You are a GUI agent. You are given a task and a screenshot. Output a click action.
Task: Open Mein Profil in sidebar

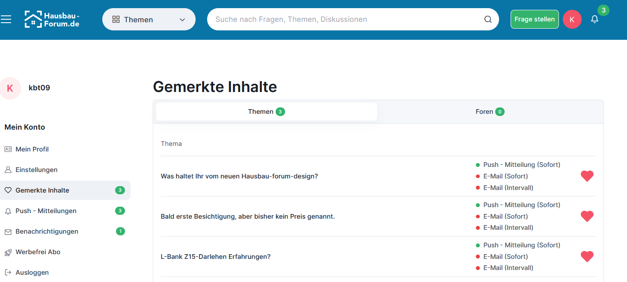32,149
